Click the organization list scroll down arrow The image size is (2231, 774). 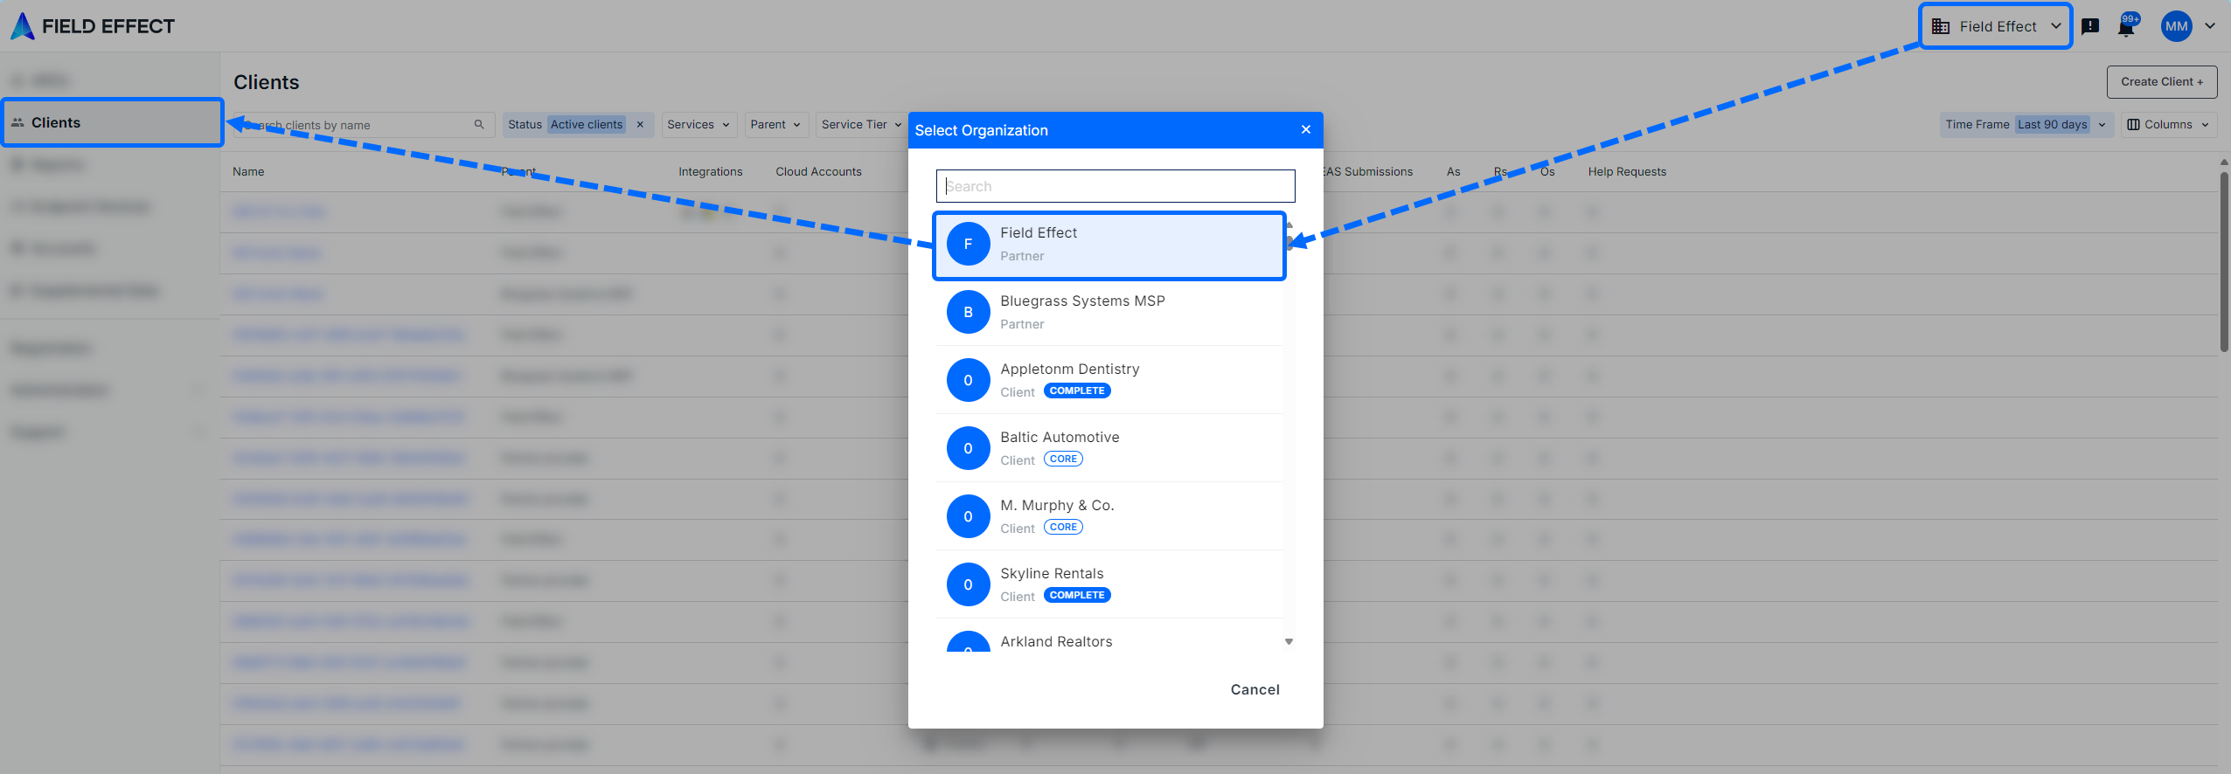(x=1289, y=642)
